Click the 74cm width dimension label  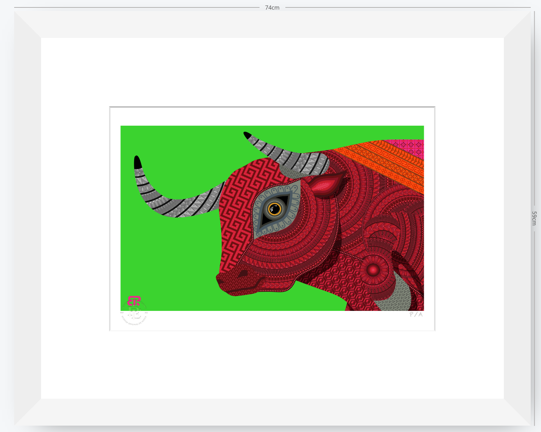coord(272,7)
